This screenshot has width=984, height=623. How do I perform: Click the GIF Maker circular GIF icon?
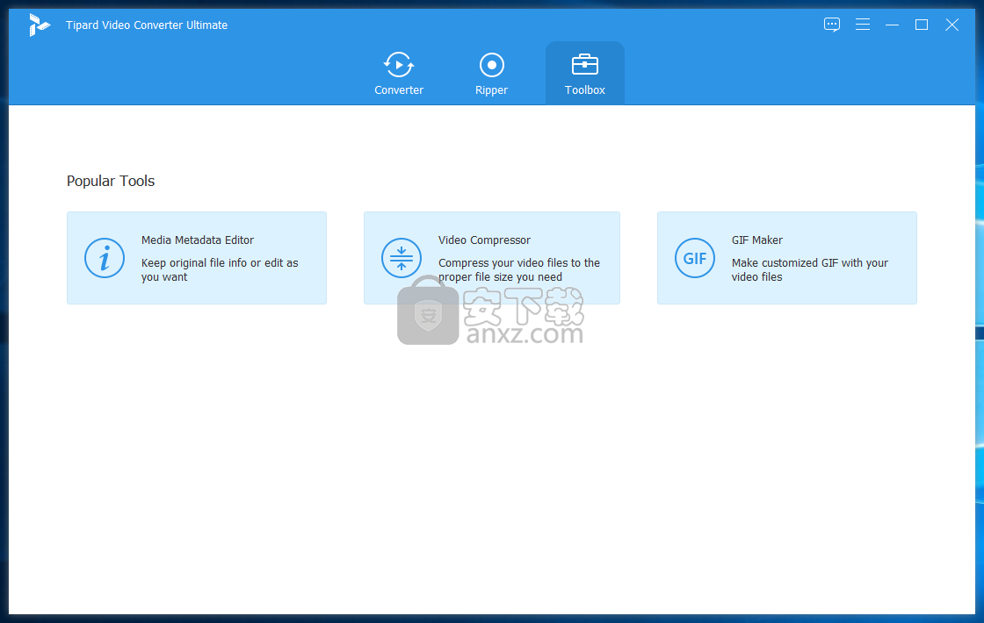coord(695,258)
